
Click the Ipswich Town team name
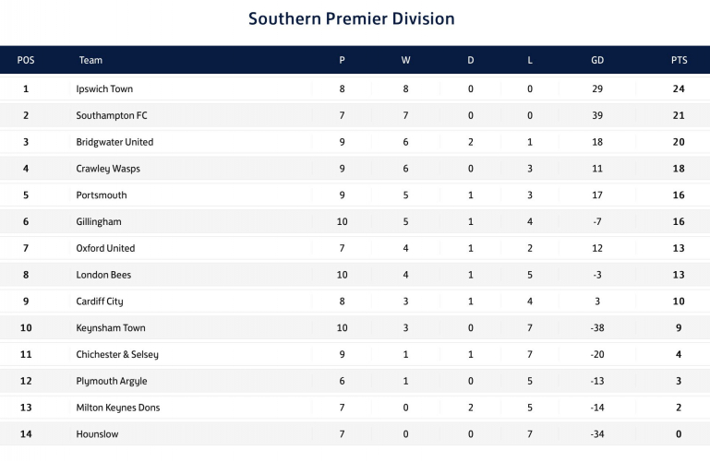coord(104,89)
